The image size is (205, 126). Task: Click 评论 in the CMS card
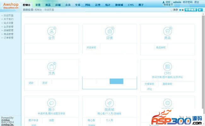pyautogui.click(x=149, y=89)
